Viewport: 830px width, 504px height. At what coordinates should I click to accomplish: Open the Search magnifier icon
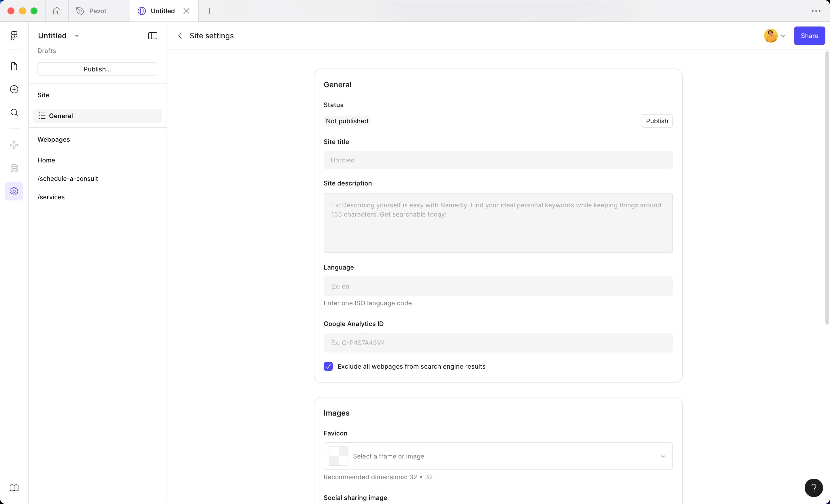14,112
